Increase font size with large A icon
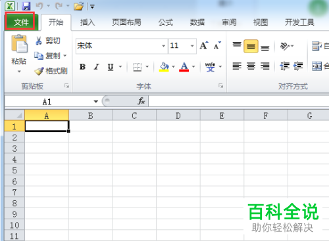This screenshot has width=329, height=241. click(204, 45)
